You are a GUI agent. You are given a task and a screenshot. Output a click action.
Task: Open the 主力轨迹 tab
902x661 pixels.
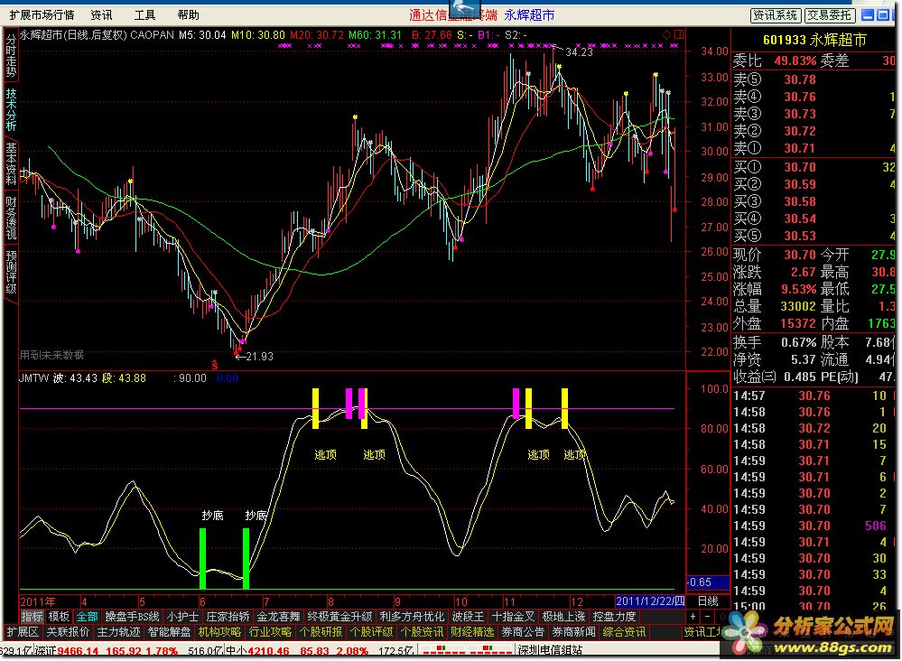coord(118,632)
